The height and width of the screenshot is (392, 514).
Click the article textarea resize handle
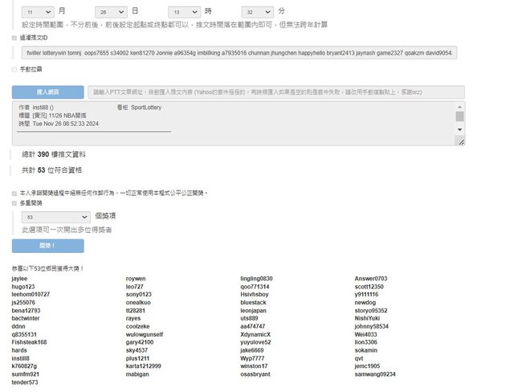coord(459,141)
